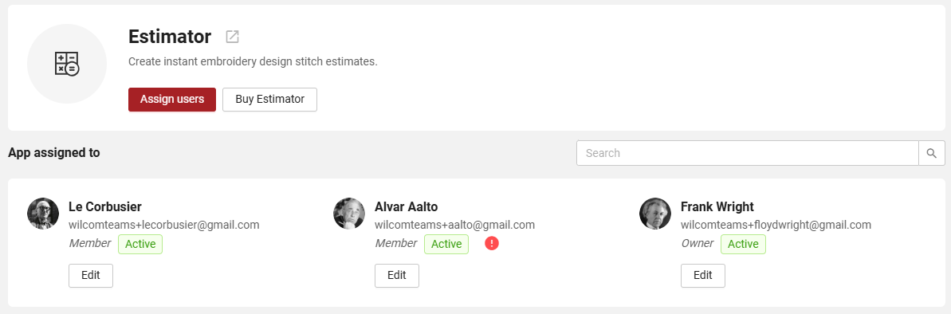Select the Le Corbusier name
The width and height of the screenshot is (951, 314).
[105, 206]
